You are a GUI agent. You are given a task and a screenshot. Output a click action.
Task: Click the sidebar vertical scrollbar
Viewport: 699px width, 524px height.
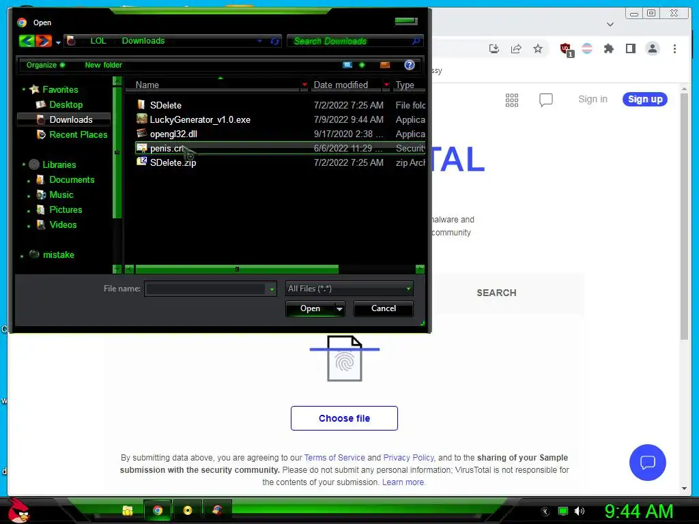117,152
